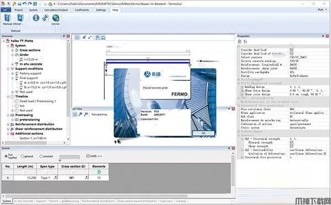331x205 pixels.
Task: Click the Redo arrow in title bar
Action: (x=30, y=4)
